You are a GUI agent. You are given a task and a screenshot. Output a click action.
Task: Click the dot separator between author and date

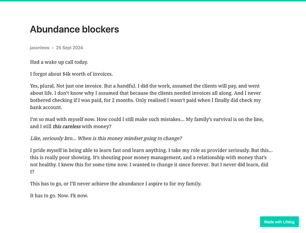[x=53, y=48]
